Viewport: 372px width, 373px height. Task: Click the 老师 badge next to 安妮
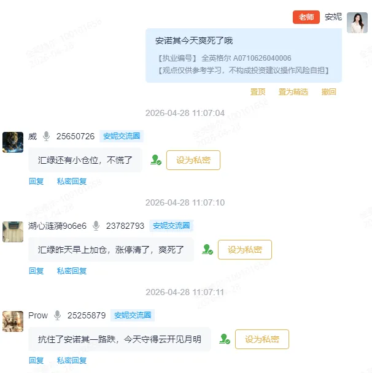[x=306, y=17]
